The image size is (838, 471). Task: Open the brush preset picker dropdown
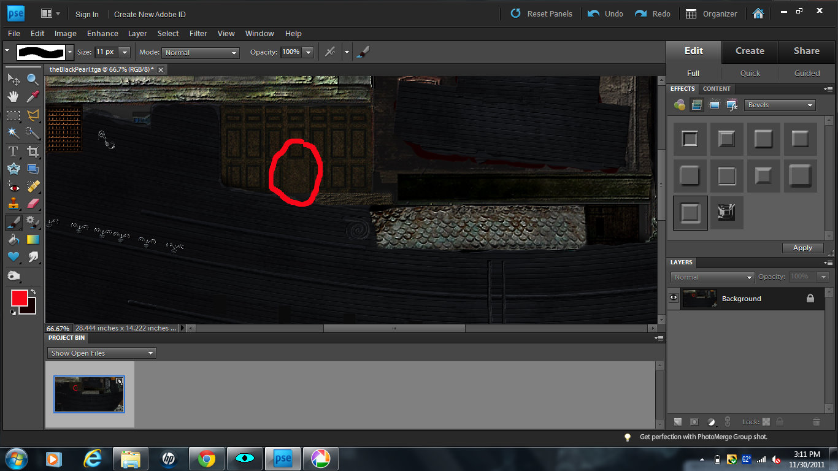click(69, 52)
